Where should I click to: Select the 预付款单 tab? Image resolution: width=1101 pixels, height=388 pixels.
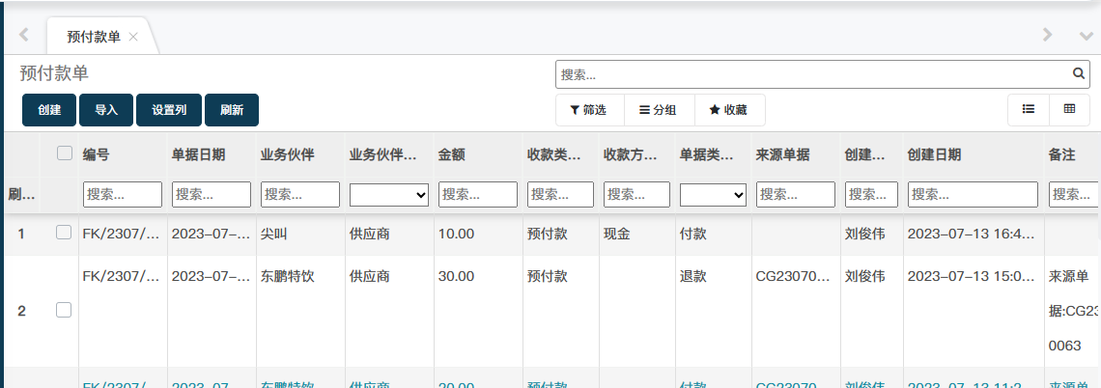94,37
